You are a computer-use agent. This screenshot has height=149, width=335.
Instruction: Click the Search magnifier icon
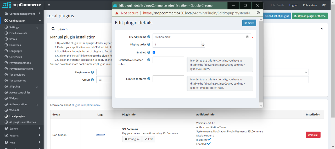(x=53, y=29)
